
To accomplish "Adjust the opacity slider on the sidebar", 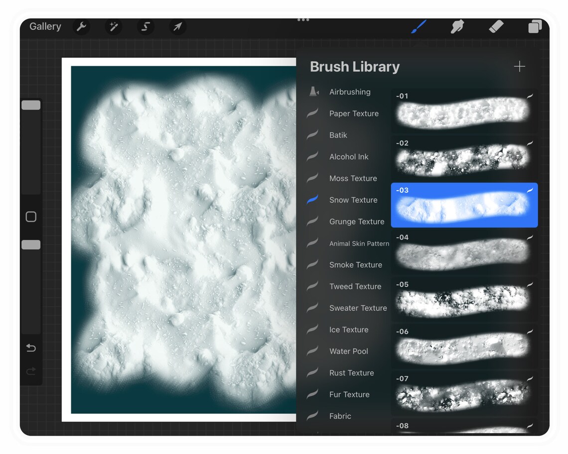I will [31, 244].
